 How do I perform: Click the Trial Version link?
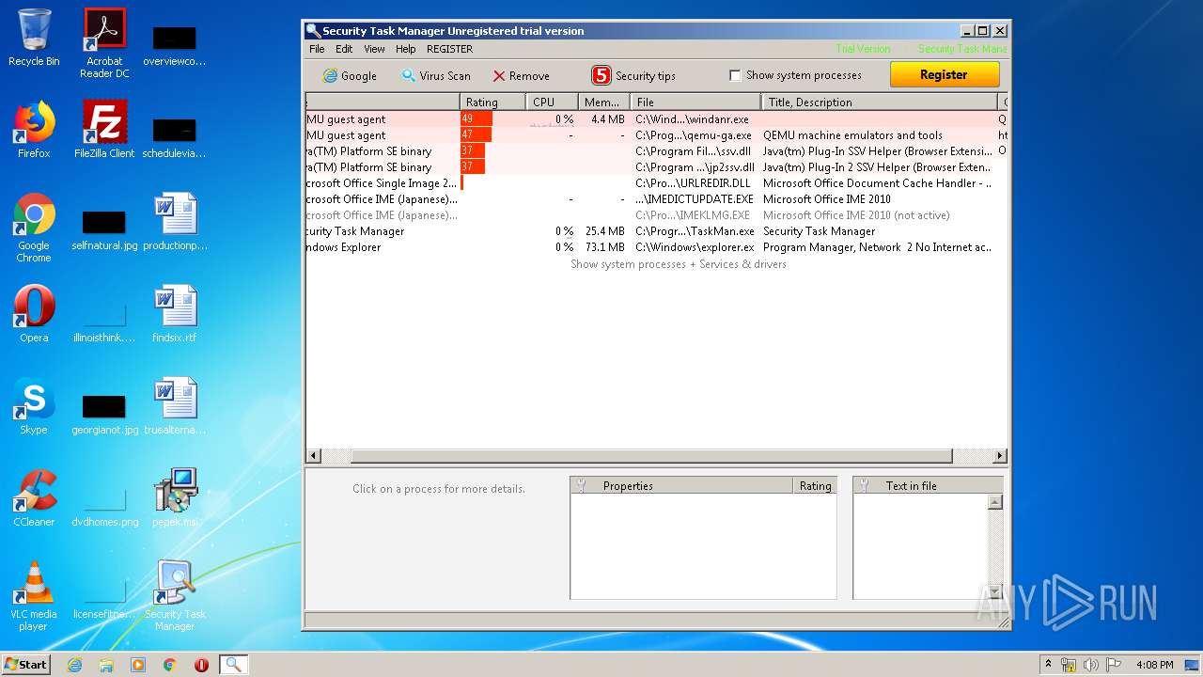click(x=863, y=49)
